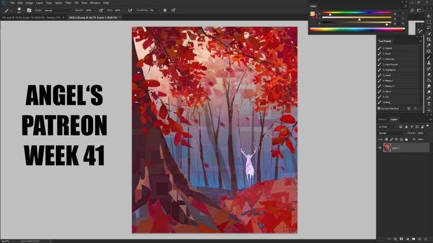Open the Brush Preset picker dropdown
The image size is (433, 243).
click(x=23, y=10)
